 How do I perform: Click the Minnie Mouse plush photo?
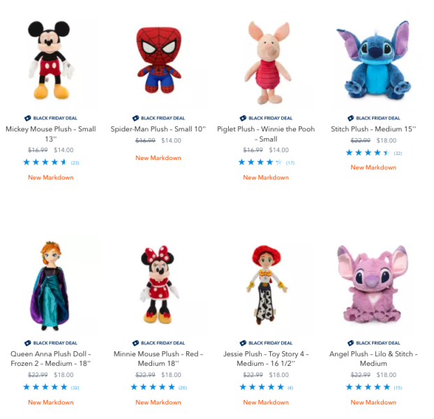(158, 285)
